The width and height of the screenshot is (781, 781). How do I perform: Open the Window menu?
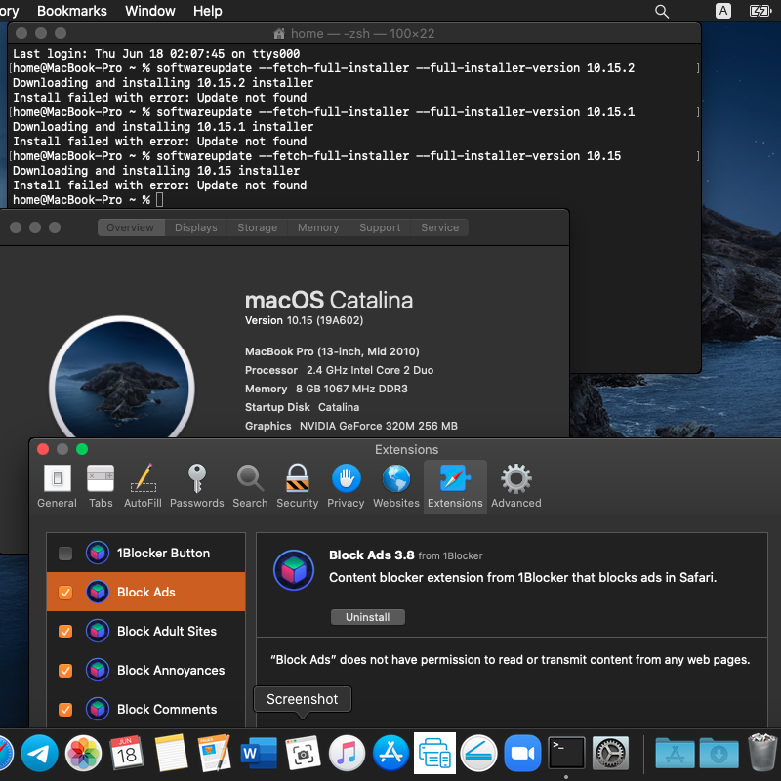click(x=150, y=11)
